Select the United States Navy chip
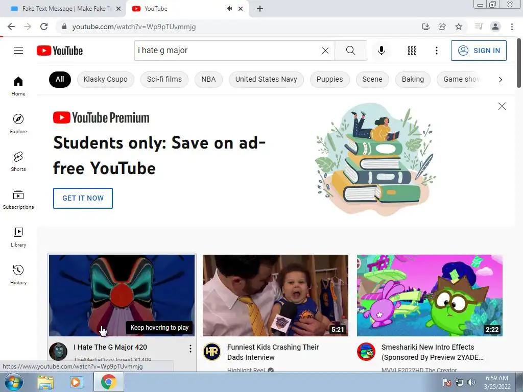Screen dimensions: 523x392 click(266, 79)
